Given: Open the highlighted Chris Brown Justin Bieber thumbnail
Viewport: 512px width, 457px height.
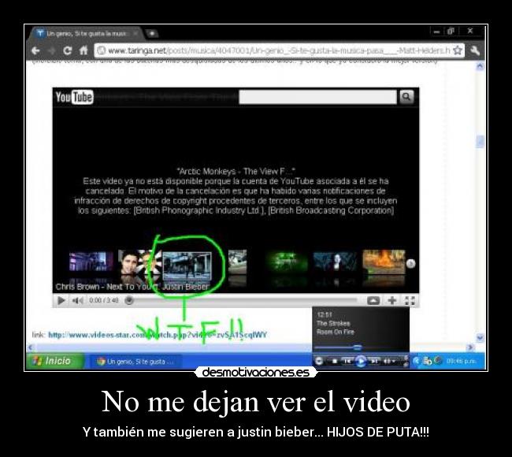Looking at the screenshot, I should pos(187,266).
